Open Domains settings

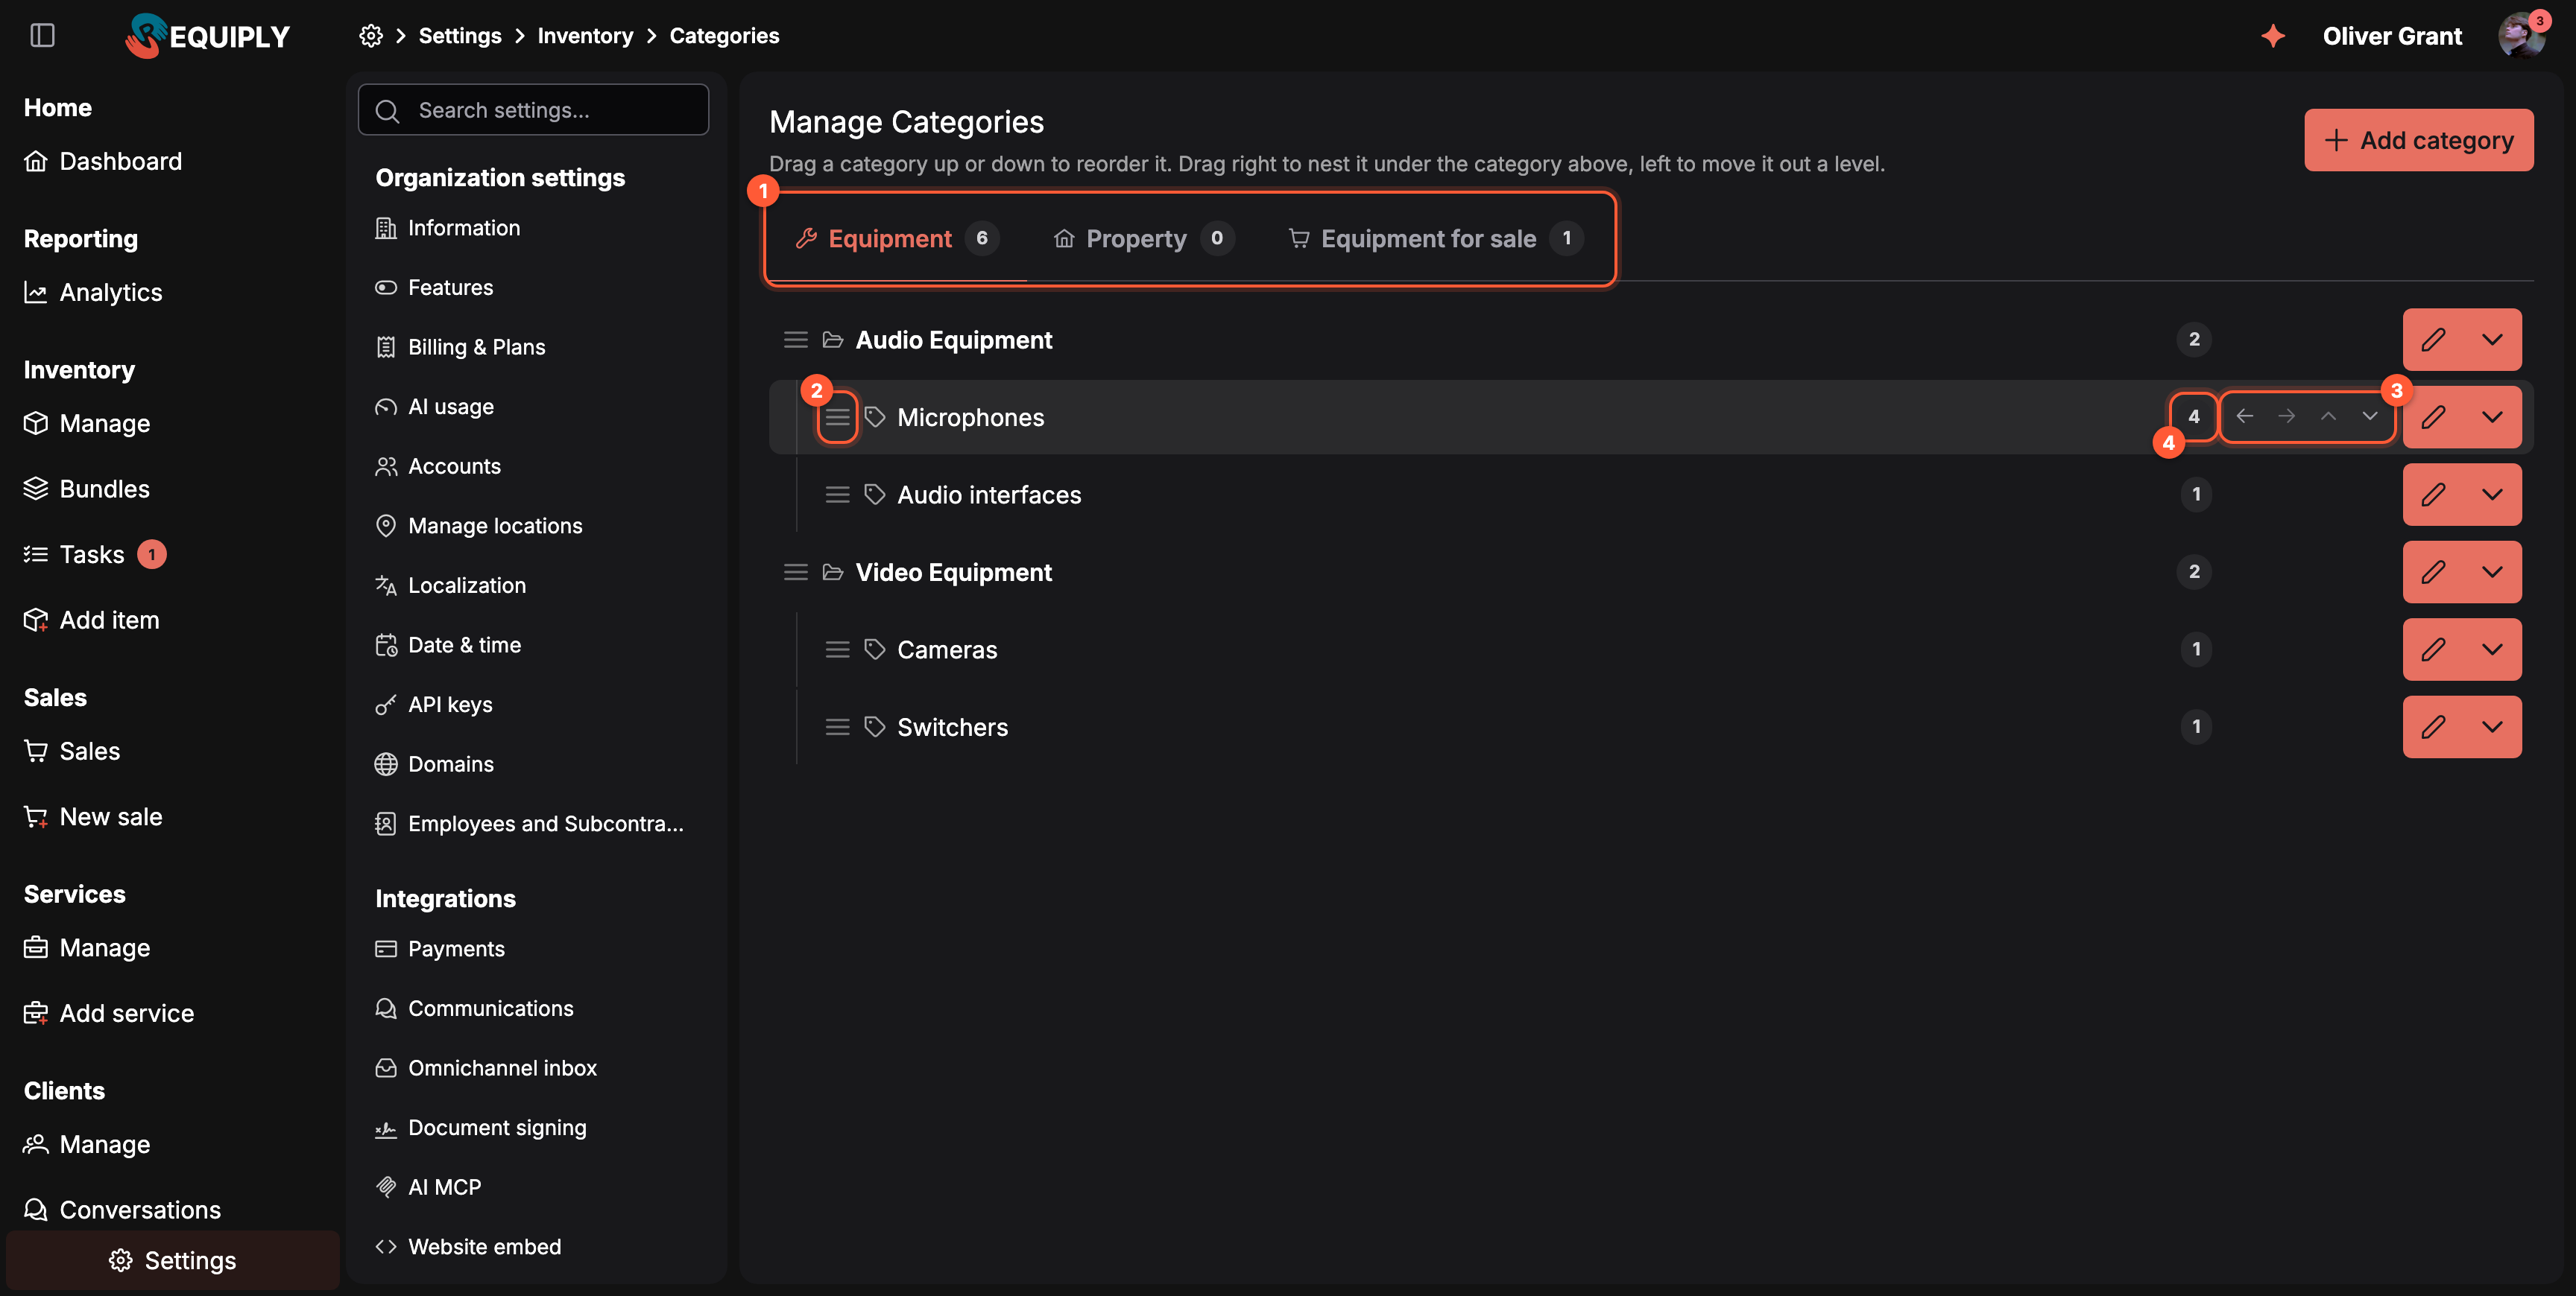click(434, 764)
